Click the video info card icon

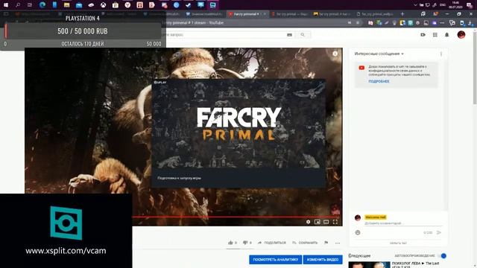335,54
